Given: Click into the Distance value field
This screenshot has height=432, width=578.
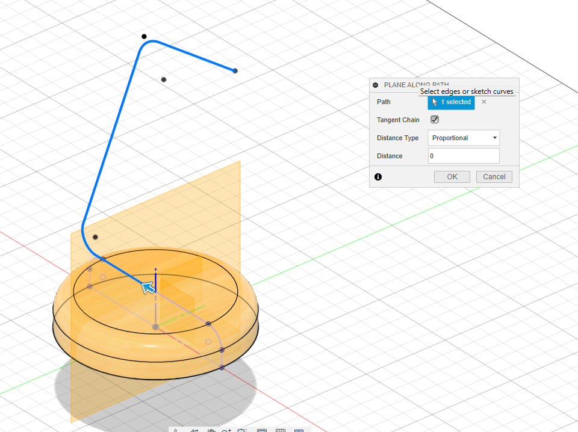Looking at the screenshot, I should tap(464, 156).
